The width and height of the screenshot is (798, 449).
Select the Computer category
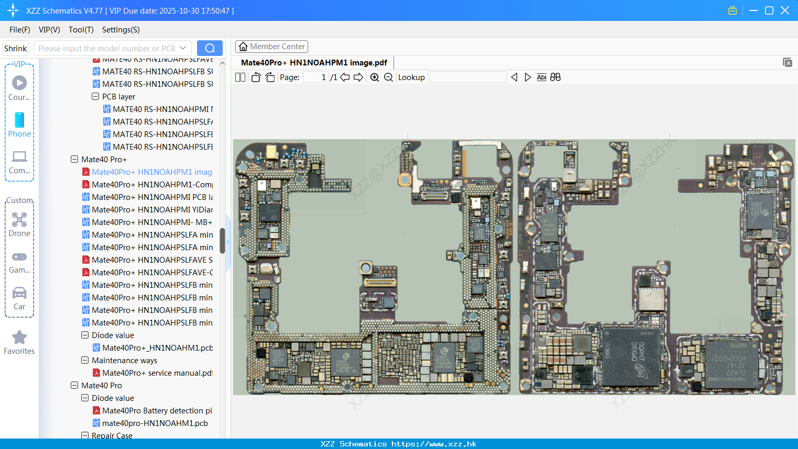coord(19,162)
